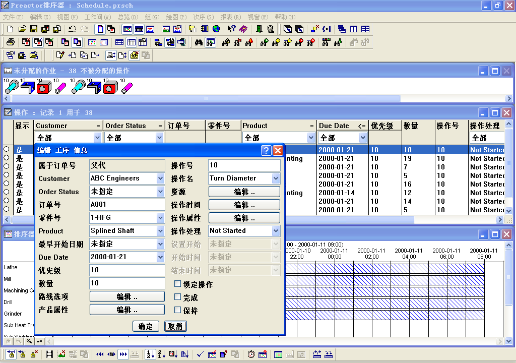Select the radio button of the third operations row
The image size is (516, 363).
(6, 166)
